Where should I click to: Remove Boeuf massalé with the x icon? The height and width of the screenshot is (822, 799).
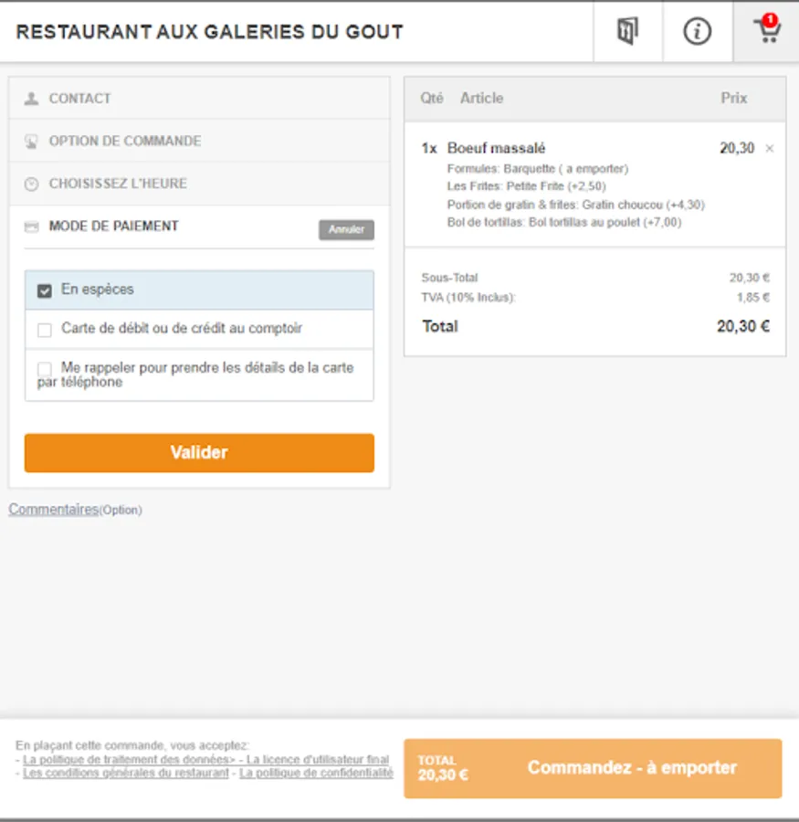tap(769, 148)
